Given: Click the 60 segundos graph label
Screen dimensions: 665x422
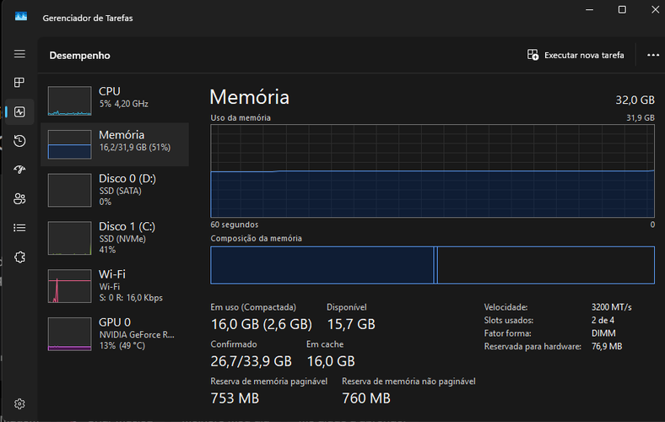Looking at the screenshot, I should 235,225.
